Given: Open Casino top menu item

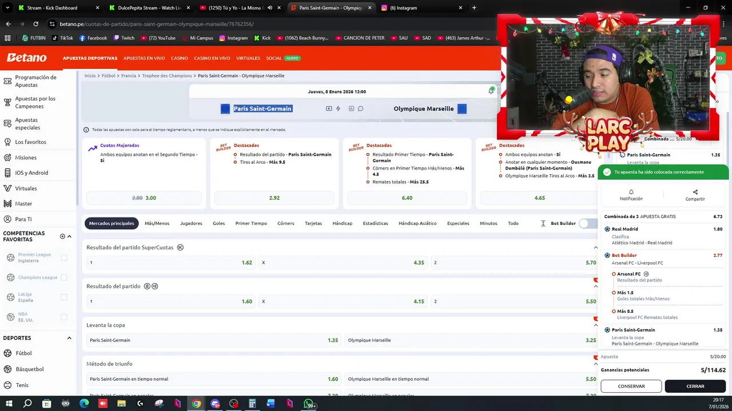Looking at the screenshot, I should pos(180,58).
